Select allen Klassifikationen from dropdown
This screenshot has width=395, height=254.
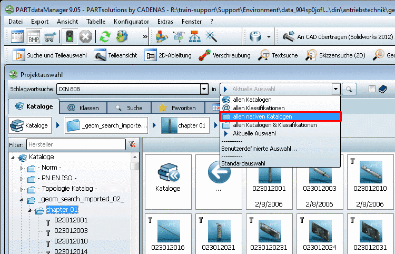tap(280, 108)
